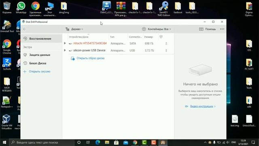Open Mail app from taskbar
Image resolution: width=259 pixels, height=146 pixels.
[125, 142]
